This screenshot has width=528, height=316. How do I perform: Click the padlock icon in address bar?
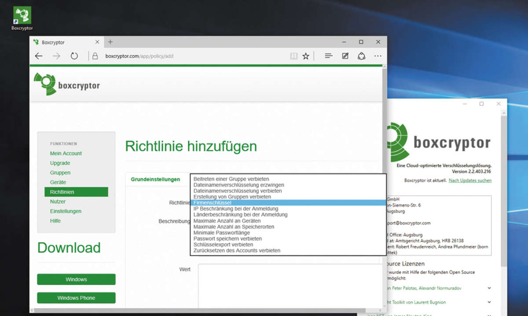95,56
